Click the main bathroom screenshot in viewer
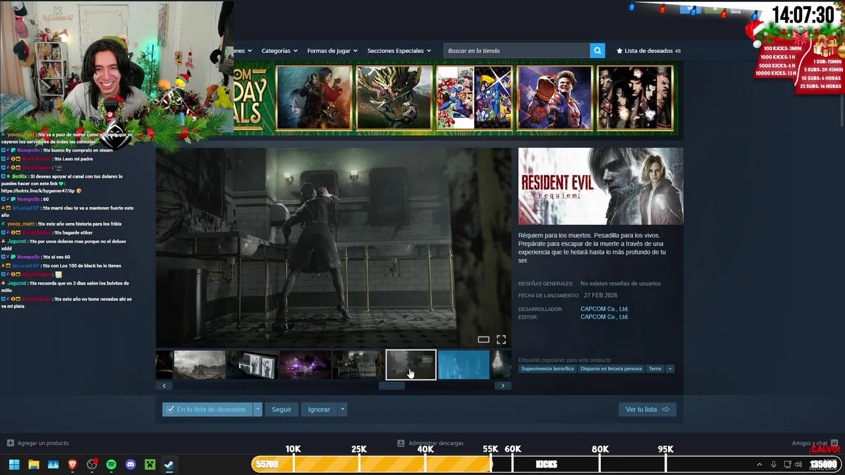 [x=333, y=247]
